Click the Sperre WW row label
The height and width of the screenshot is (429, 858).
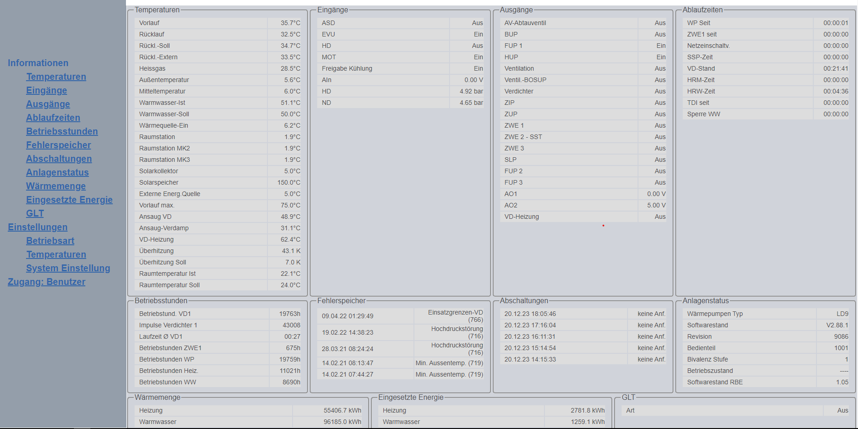pyautogui.click(x=704, y=114)
